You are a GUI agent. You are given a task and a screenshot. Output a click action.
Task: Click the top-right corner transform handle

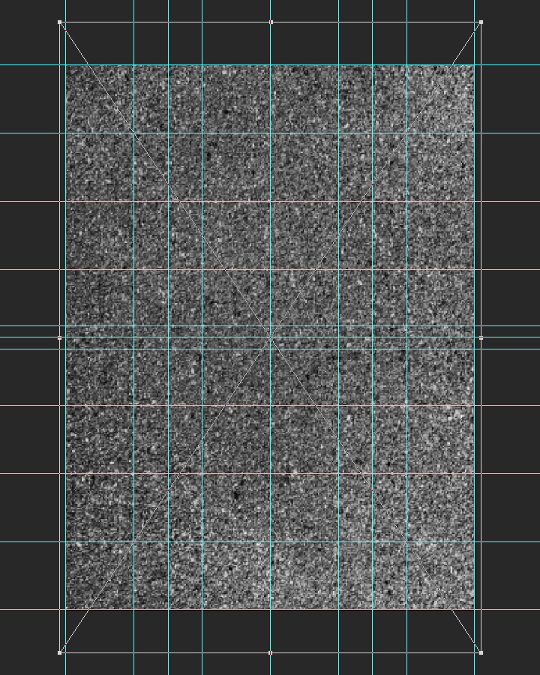481,22
